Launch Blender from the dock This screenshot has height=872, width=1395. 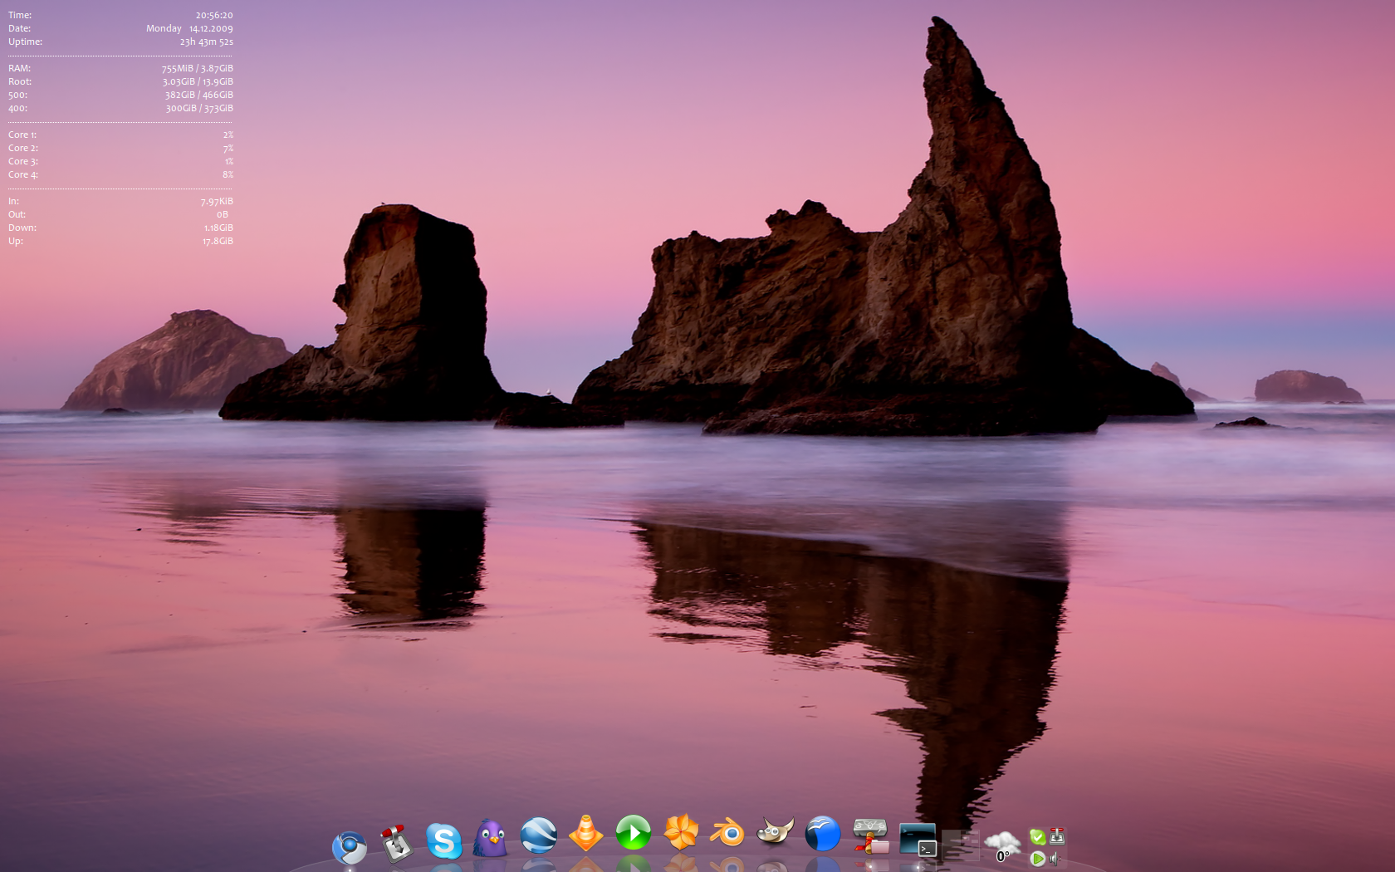pyautogui.click(x=727, y=832)
